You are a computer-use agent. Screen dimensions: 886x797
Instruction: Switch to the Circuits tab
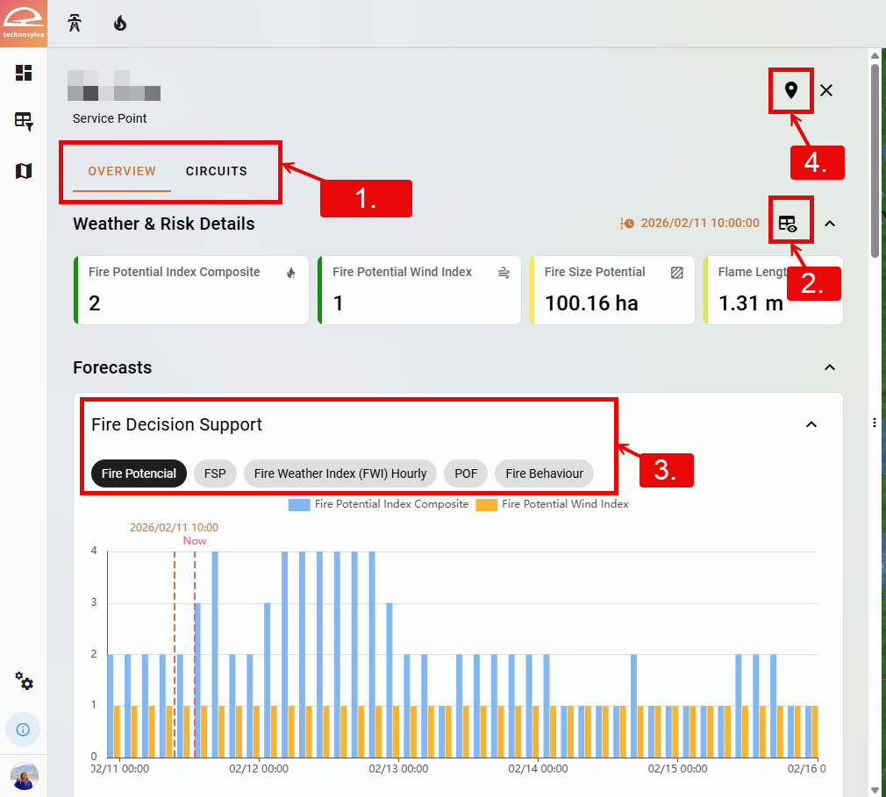tap(216, 171)
